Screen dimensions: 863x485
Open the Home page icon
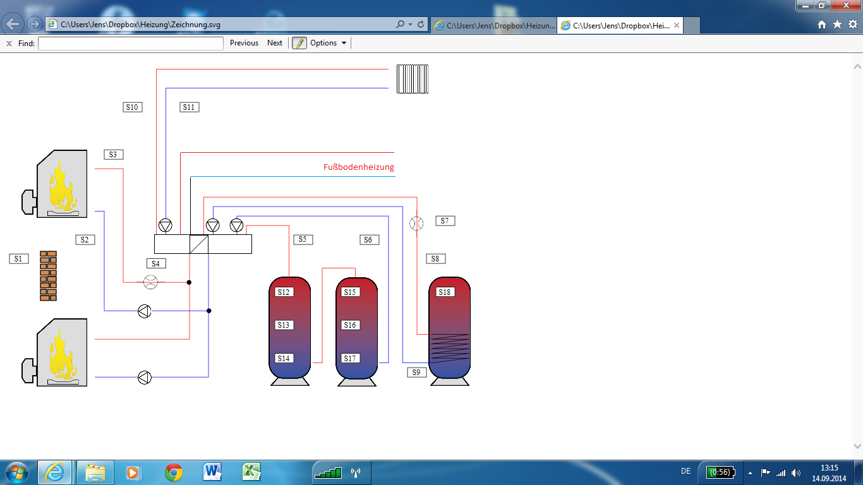(x=822, y=25)
